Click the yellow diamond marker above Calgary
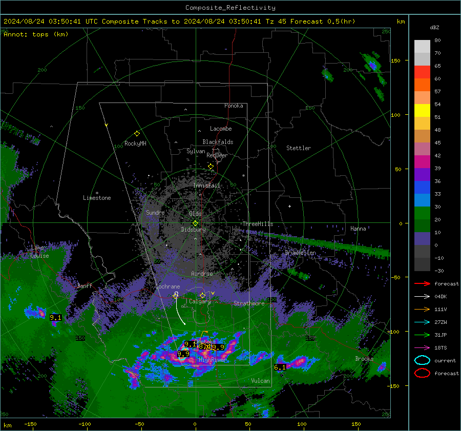 click(x=202, y=295)
